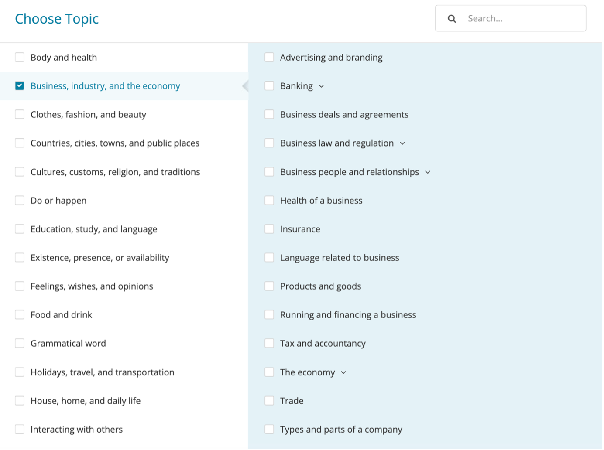This screenshot has height=450, width=604.
Task: Check the Body and health checkbox
Action: click(x=20, y=57)
